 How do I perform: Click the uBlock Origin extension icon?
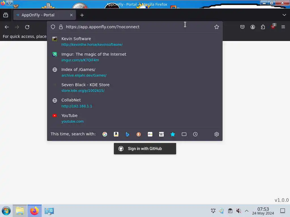point(273,27)
